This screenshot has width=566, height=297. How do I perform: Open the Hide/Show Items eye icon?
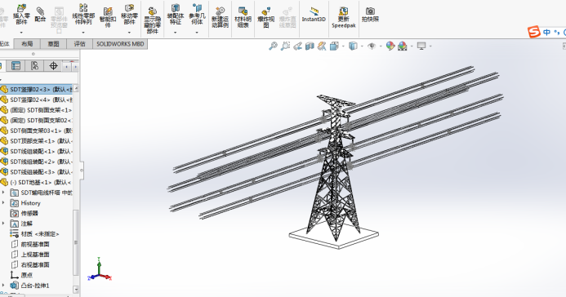372,47
